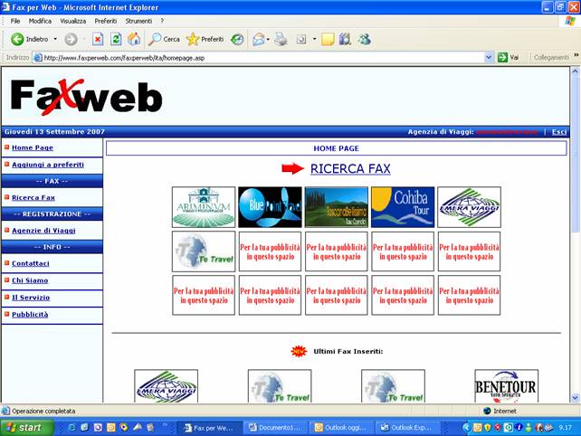
Task: Click the Vai go button
Action: pyautogui.click(x=509, y=57)
